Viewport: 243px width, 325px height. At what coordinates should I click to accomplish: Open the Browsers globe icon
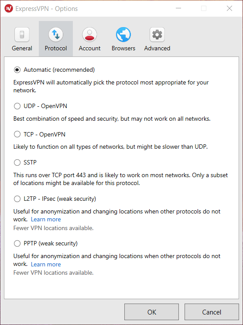pyautogui.click(x=123, y=35)
